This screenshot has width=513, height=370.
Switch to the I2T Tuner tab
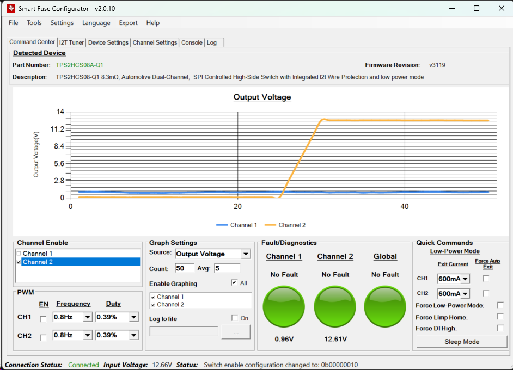click(x=72, y=42)
